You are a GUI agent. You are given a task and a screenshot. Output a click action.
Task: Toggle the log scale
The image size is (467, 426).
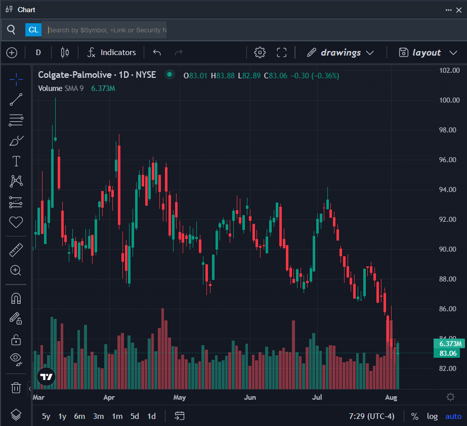point(432,416)
